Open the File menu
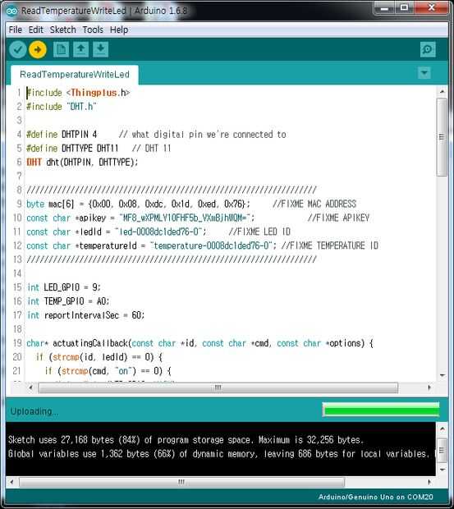Image resolution: width=454 pixels, height=509 pixels. (x=16, y=30)
